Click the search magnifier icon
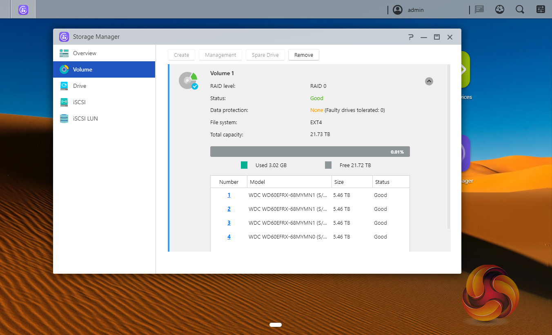Viewport: 552px width, 335px height. (x=520, y=9)
